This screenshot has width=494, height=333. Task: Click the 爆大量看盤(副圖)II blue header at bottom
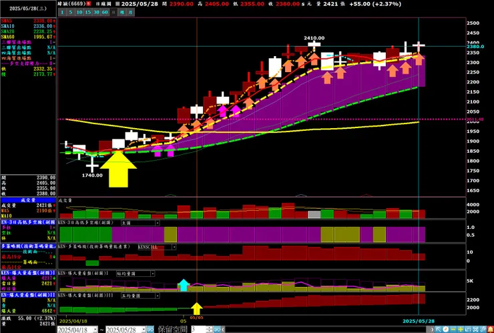28,295
